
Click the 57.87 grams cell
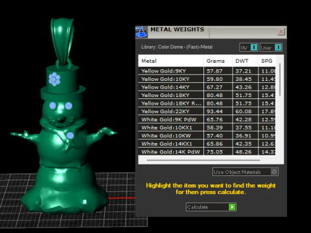coord(218,71)
